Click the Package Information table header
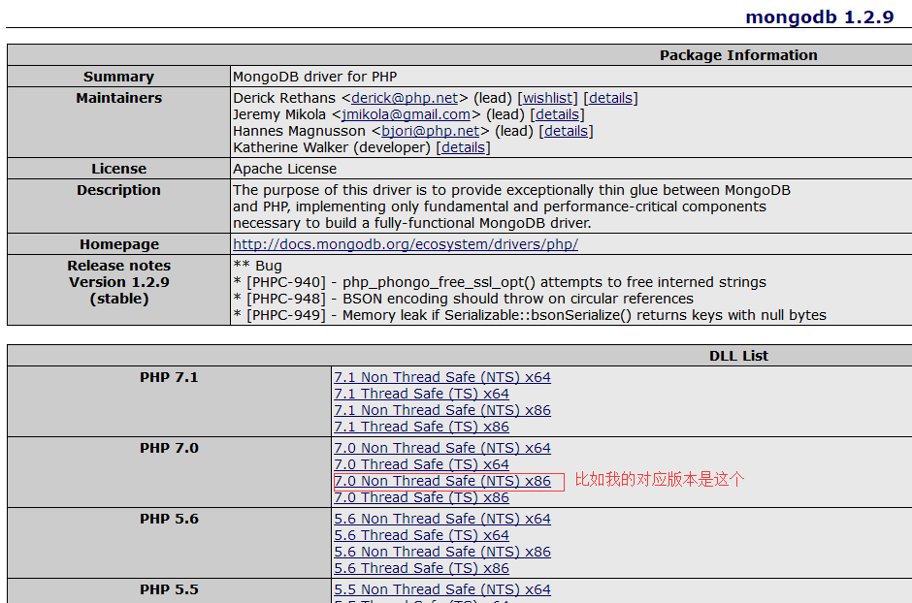The height and width of the screenshot is (603, 912). pyautogui.click(x=738, y=55)
